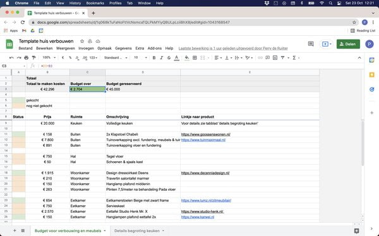Get add-ons via side panel plus

pos(372,113)
